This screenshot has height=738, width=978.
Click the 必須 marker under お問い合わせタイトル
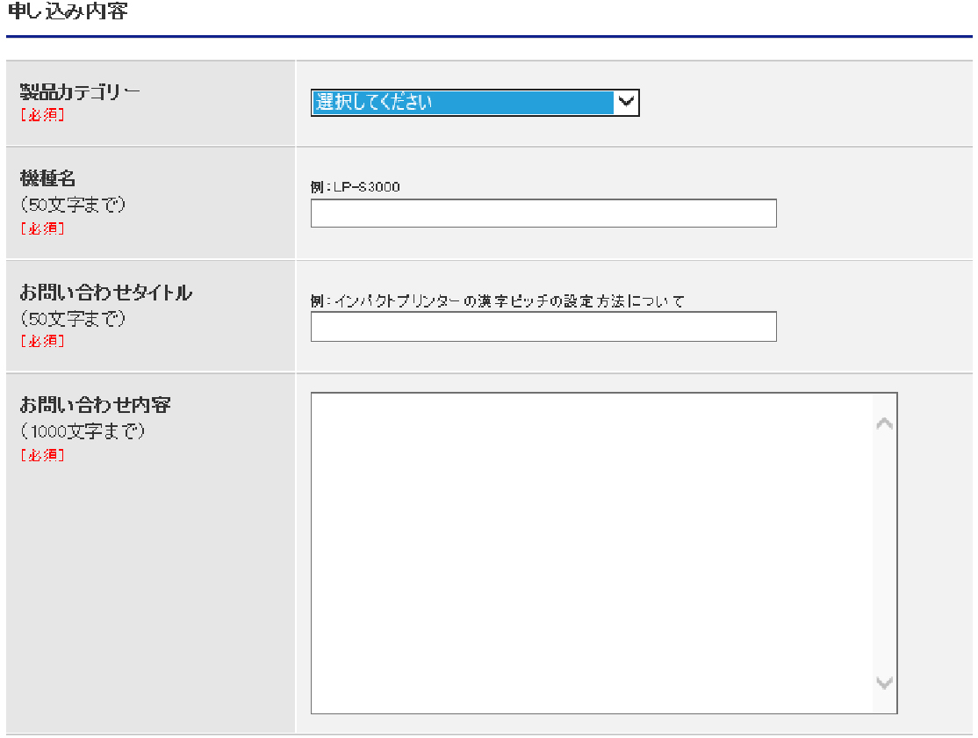42,341
